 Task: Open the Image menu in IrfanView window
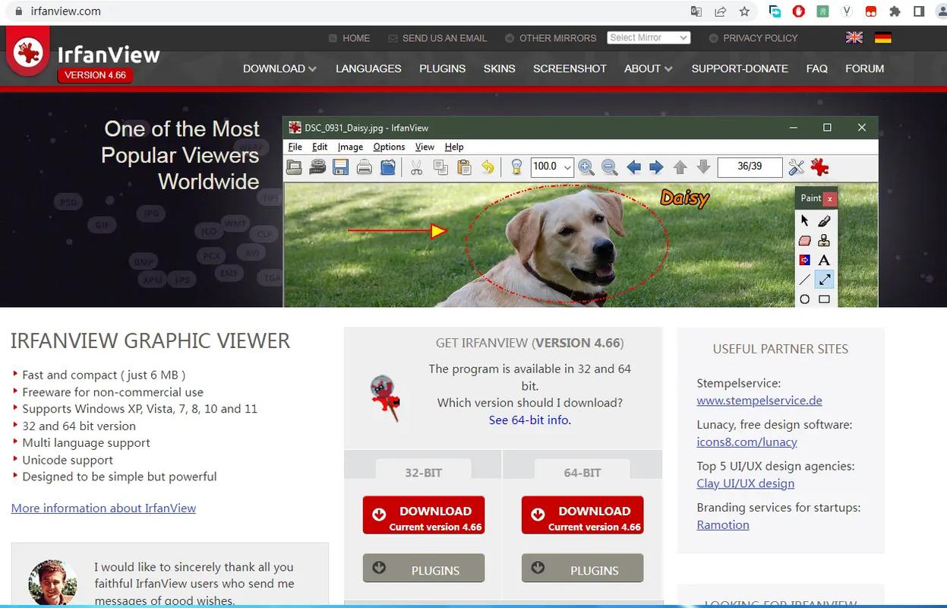click(x=350, y=147)
